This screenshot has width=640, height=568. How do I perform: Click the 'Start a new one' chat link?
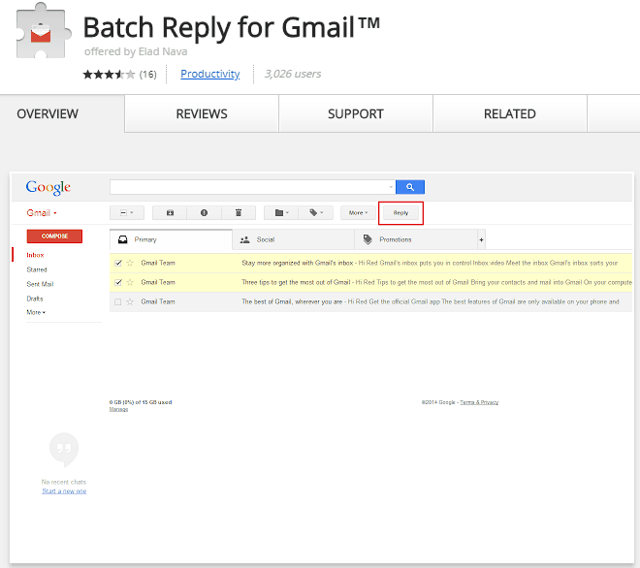64,491
